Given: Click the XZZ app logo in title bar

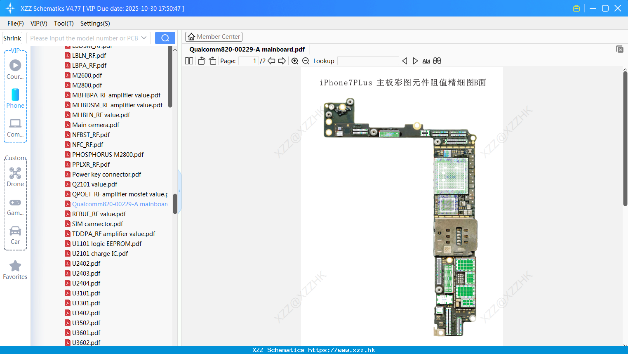Looking at the screenshot, I should tap(10, 8).
